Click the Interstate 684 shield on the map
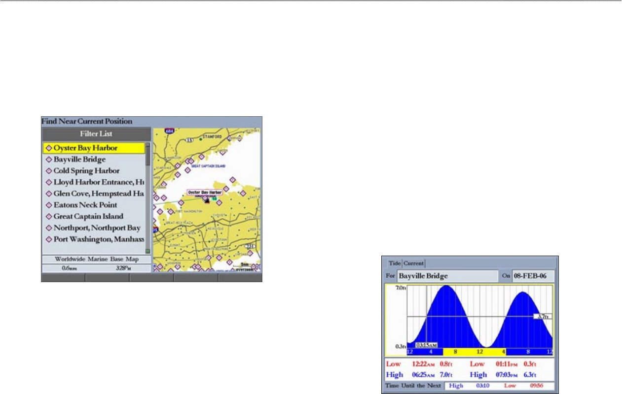The image size is (622, 394). (x=170, y=131)
